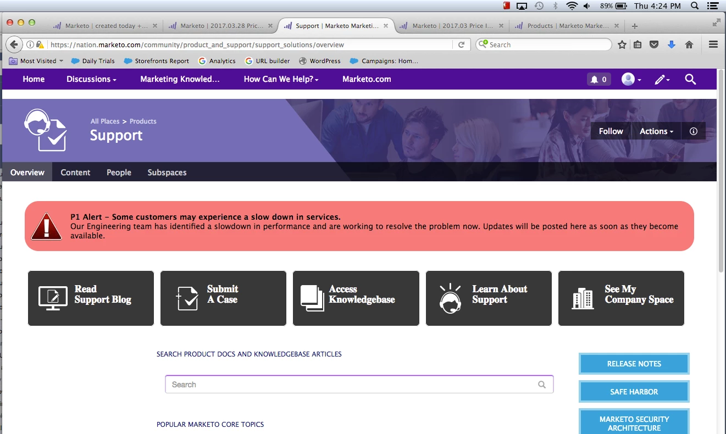Image resolution: width=726 pixels, height=434 pixels.
Task: Click the browser back arrow button
Action: point(14,44)
